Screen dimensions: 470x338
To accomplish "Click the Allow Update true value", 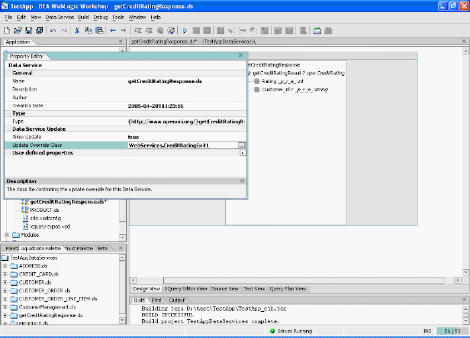I will (134, 137).
